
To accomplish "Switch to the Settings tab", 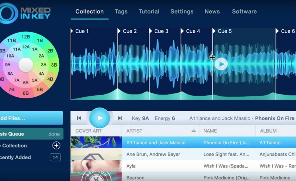I will 182,12.
